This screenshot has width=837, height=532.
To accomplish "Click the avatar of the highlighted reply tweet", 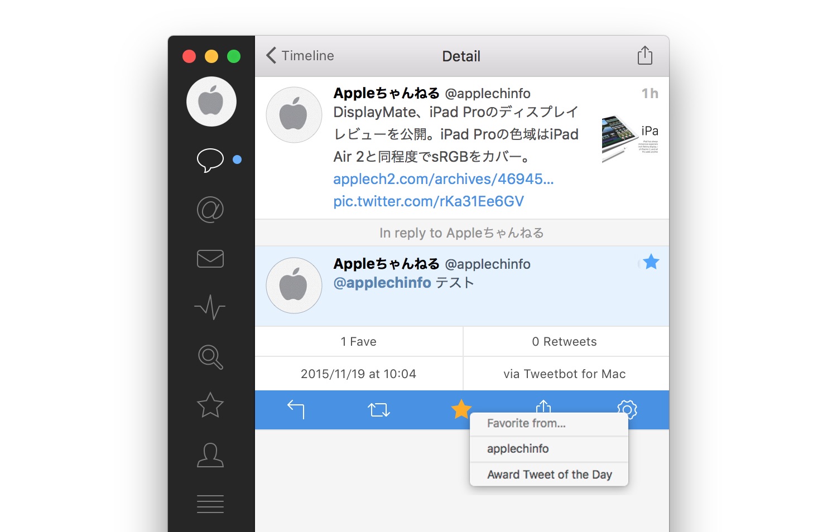I will (x=294, y=286).
